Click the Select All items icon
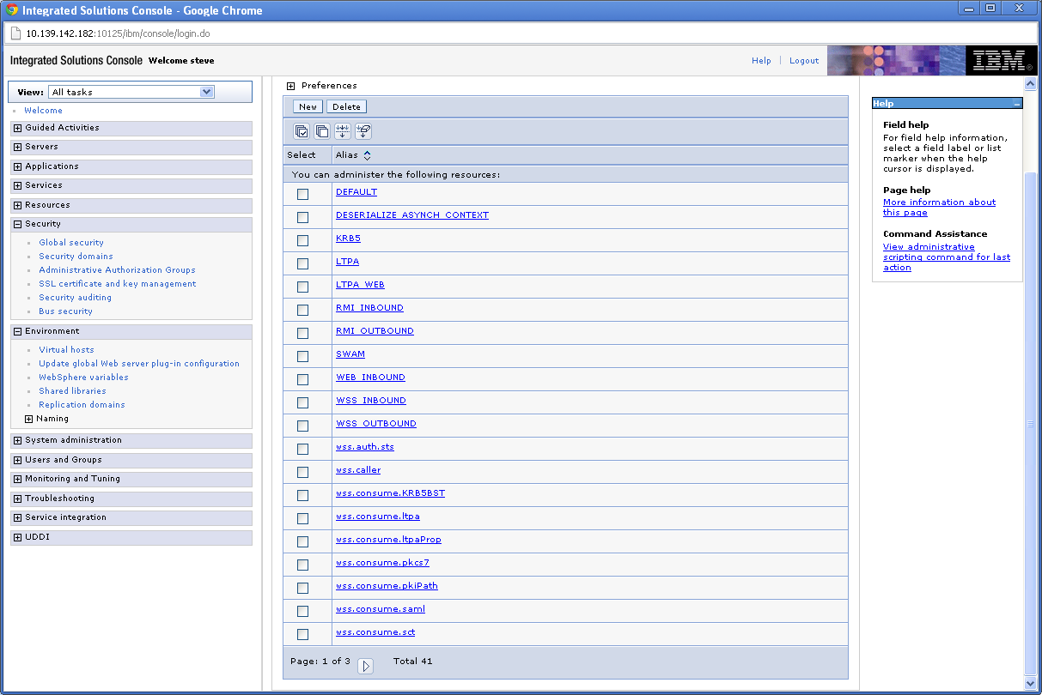The image size is (1042, 695). [302, 131]
